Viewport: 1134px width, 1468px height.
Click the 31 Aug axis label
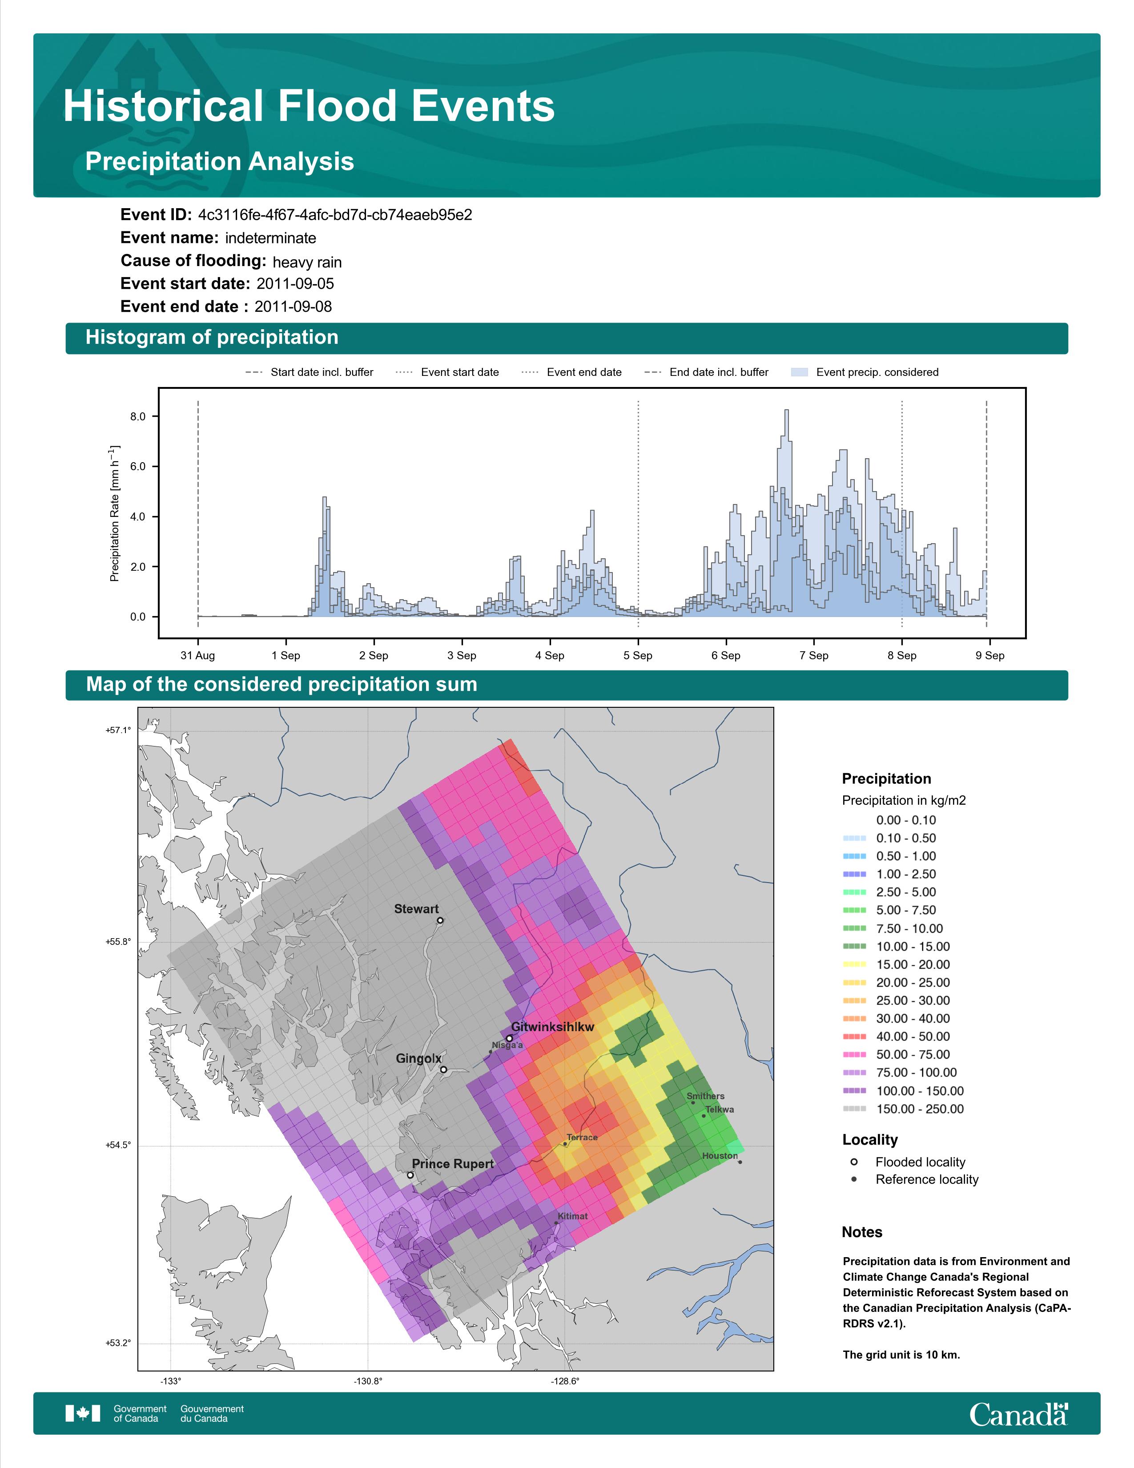point(197,655)
